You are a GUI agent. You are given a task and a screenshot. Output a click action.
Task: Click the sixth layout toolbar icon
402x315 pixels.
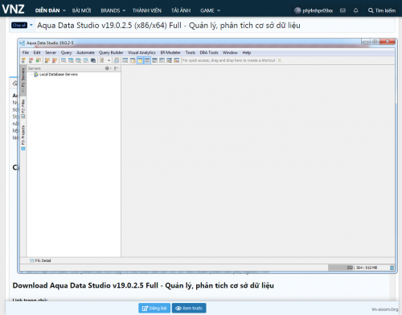(x=162, y=60)
